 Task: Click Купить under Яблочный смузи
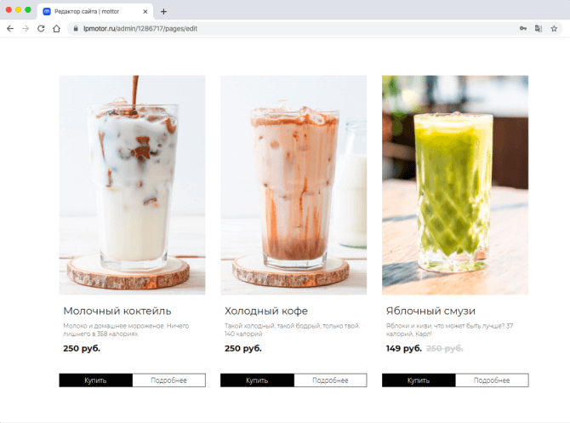(x=419, y=380)
